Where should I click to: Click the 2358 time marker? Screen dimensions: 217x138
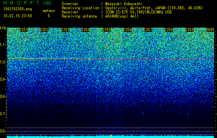tap(169, 30)
